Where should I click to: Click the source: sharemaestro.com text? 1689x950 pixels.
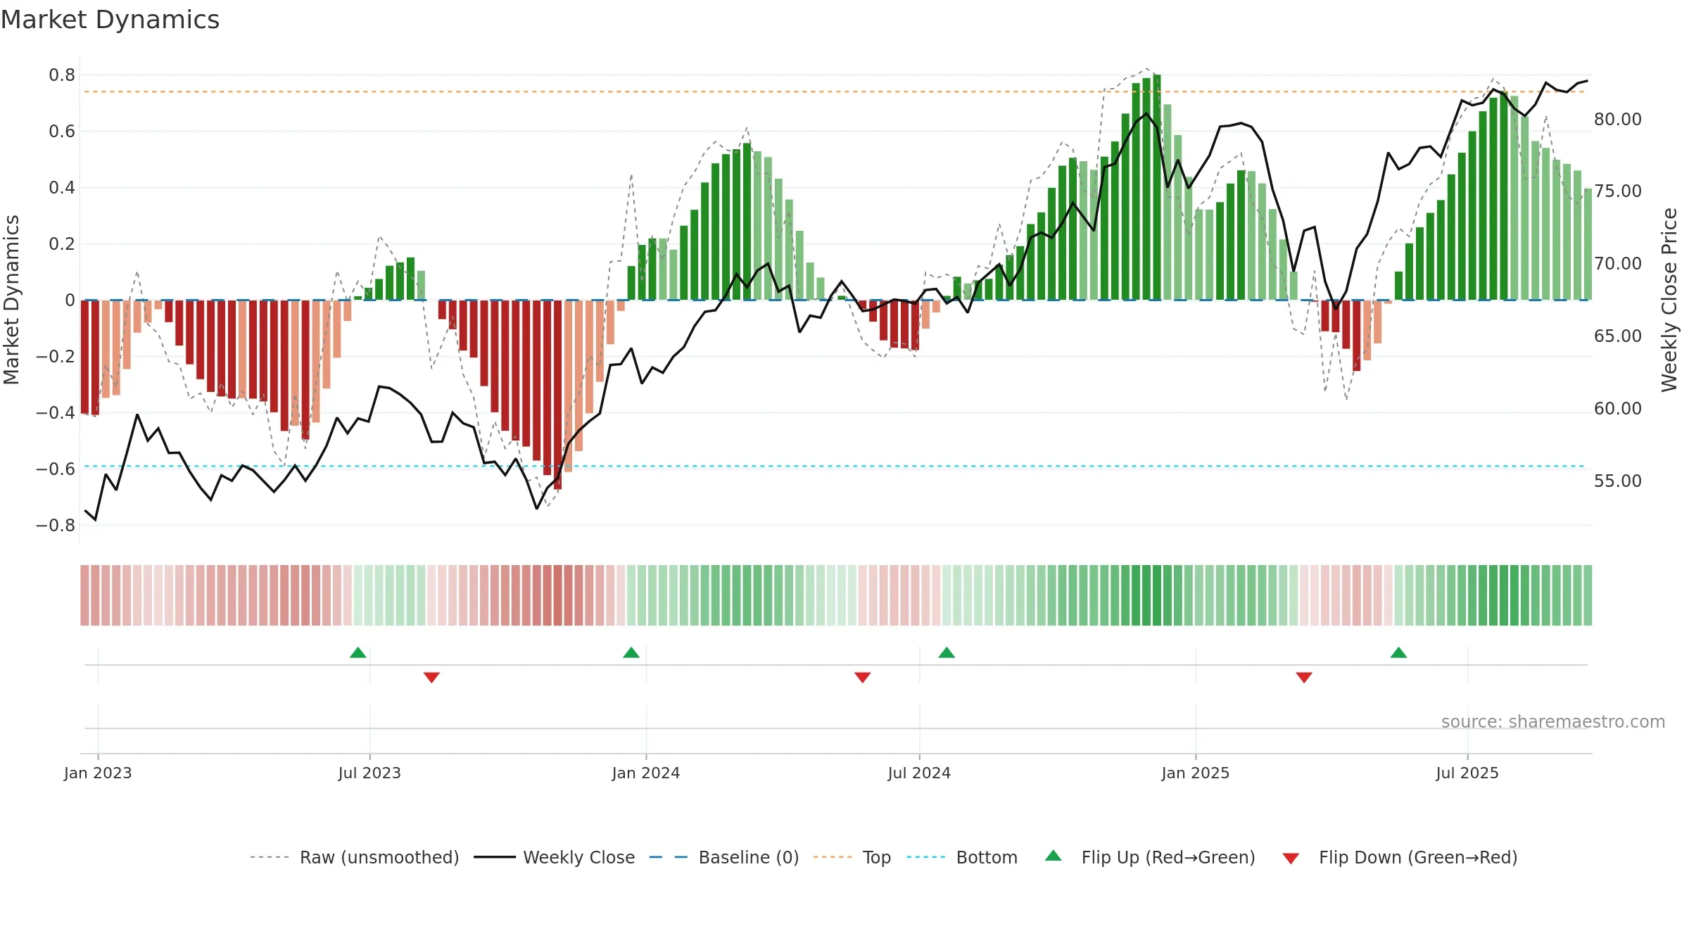pos(1552,721)
